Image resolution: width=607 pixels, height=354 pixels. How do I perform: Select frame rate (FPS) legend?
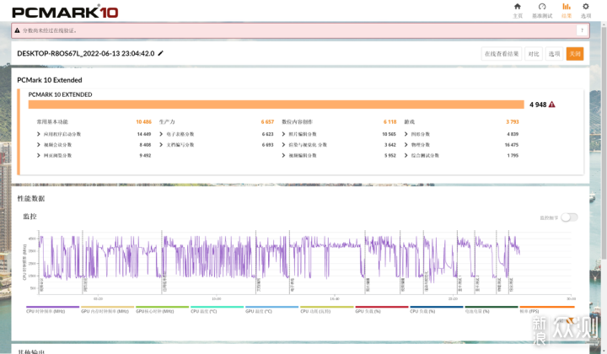tap(546, 309)
